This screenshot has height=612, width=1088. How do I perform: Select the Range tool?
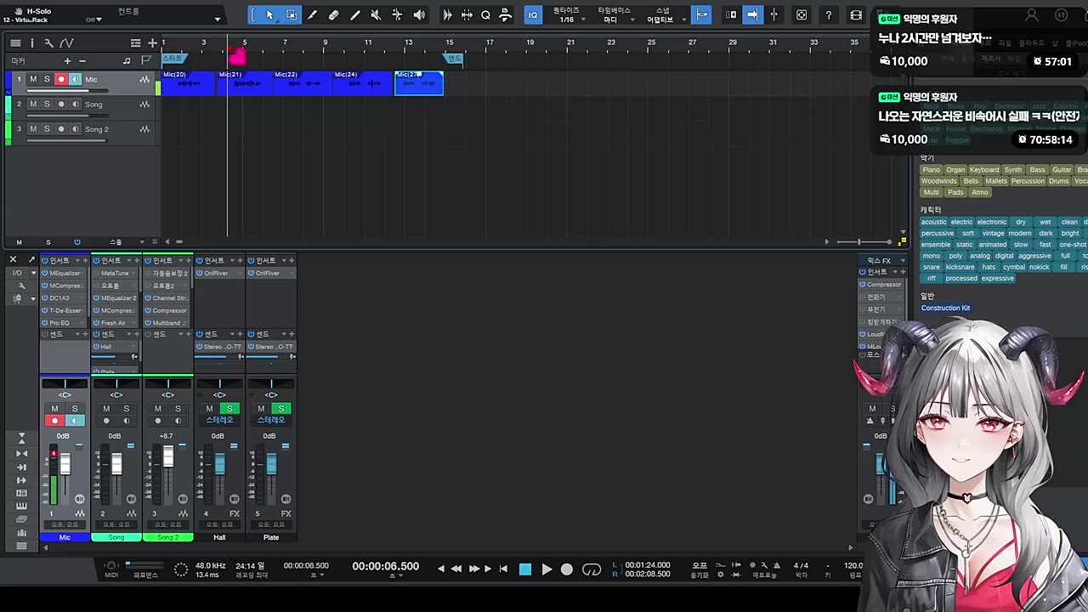click(x=292, y=15)
